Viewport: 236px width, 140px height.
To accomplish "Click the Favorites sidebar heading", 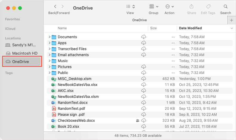I will 13,19.
